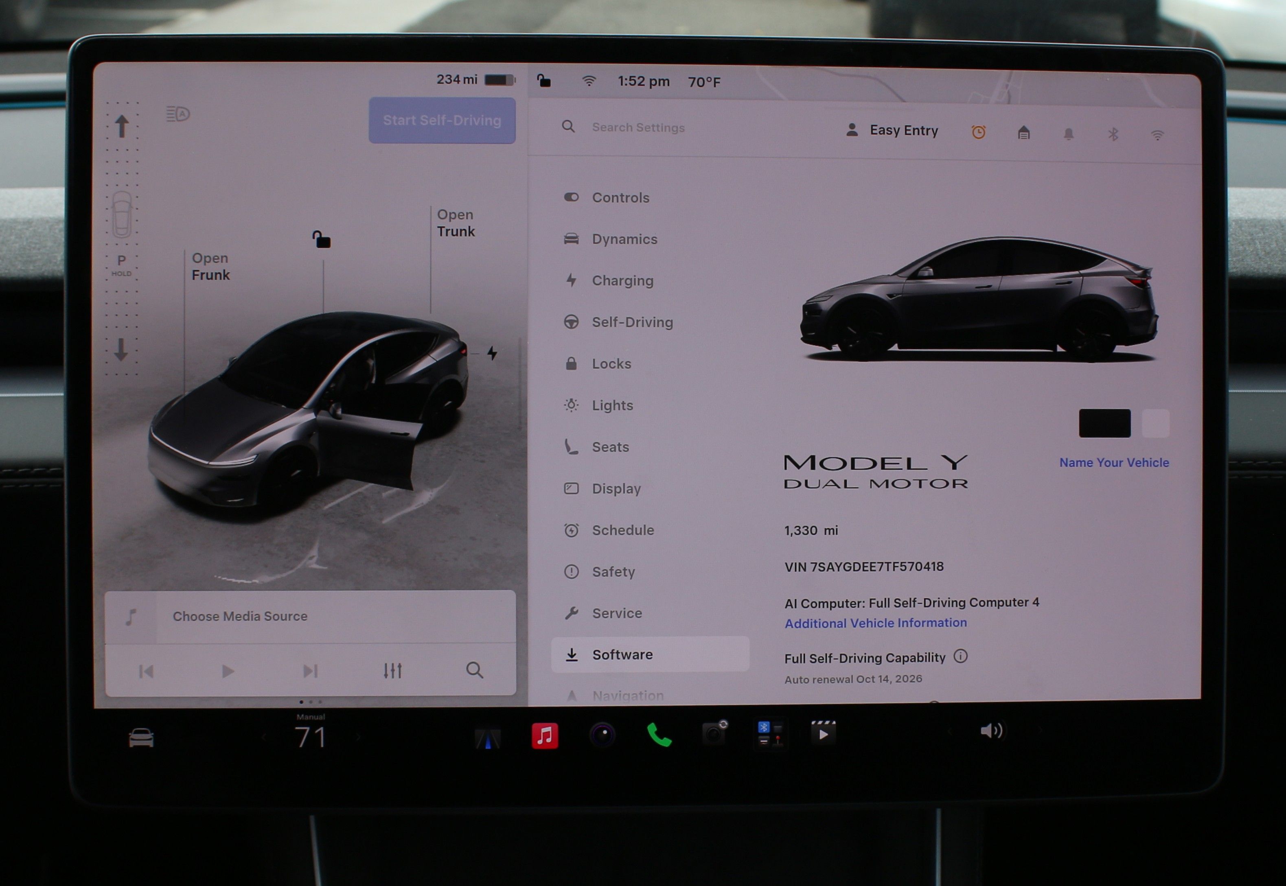The image size is (1286, 886).
Task: Open charge port via lightning bolt icon
Action: pos(493,353)
